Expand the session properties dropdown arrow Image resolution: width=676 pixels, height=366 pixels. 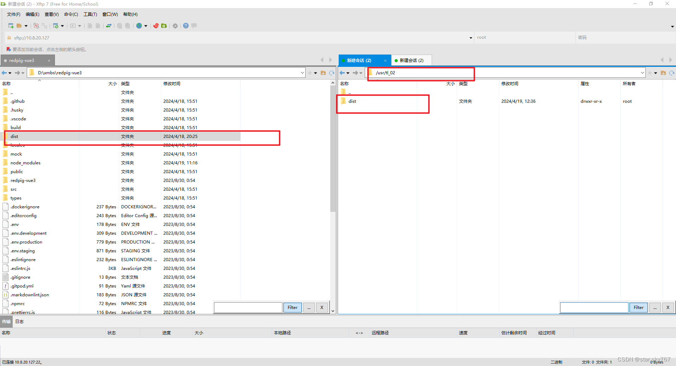[x=62, y=26]
